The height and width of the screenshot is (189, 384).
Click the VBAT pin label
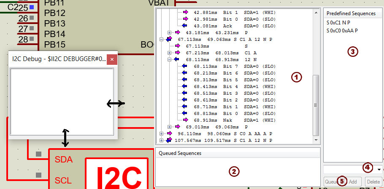click(159, 3)
